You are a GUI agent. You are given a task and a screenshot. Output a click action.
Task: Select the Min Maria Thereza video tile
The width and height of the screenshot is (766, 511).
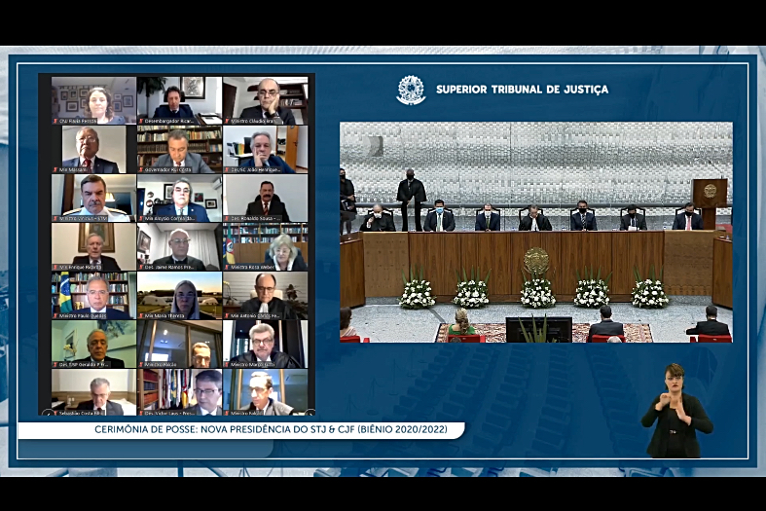(x=180, y=296)
